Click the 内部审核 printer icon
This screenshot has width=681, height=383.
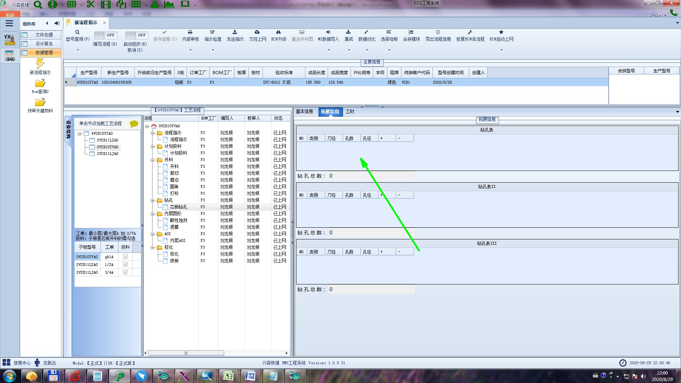point(190,32)
